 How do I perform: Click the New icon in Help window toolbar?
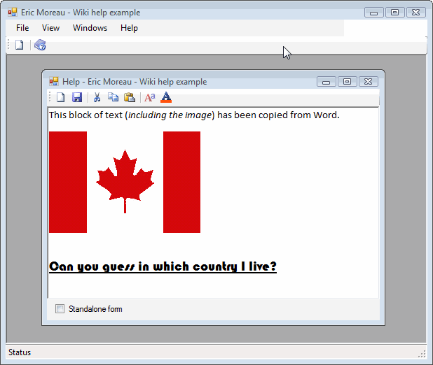click(60, 97)
